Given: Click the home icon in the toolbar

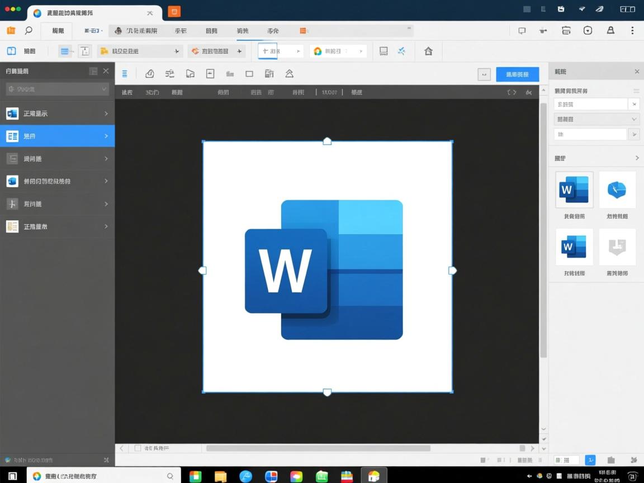Looking at the screenshot, I should tap(428, 51).
